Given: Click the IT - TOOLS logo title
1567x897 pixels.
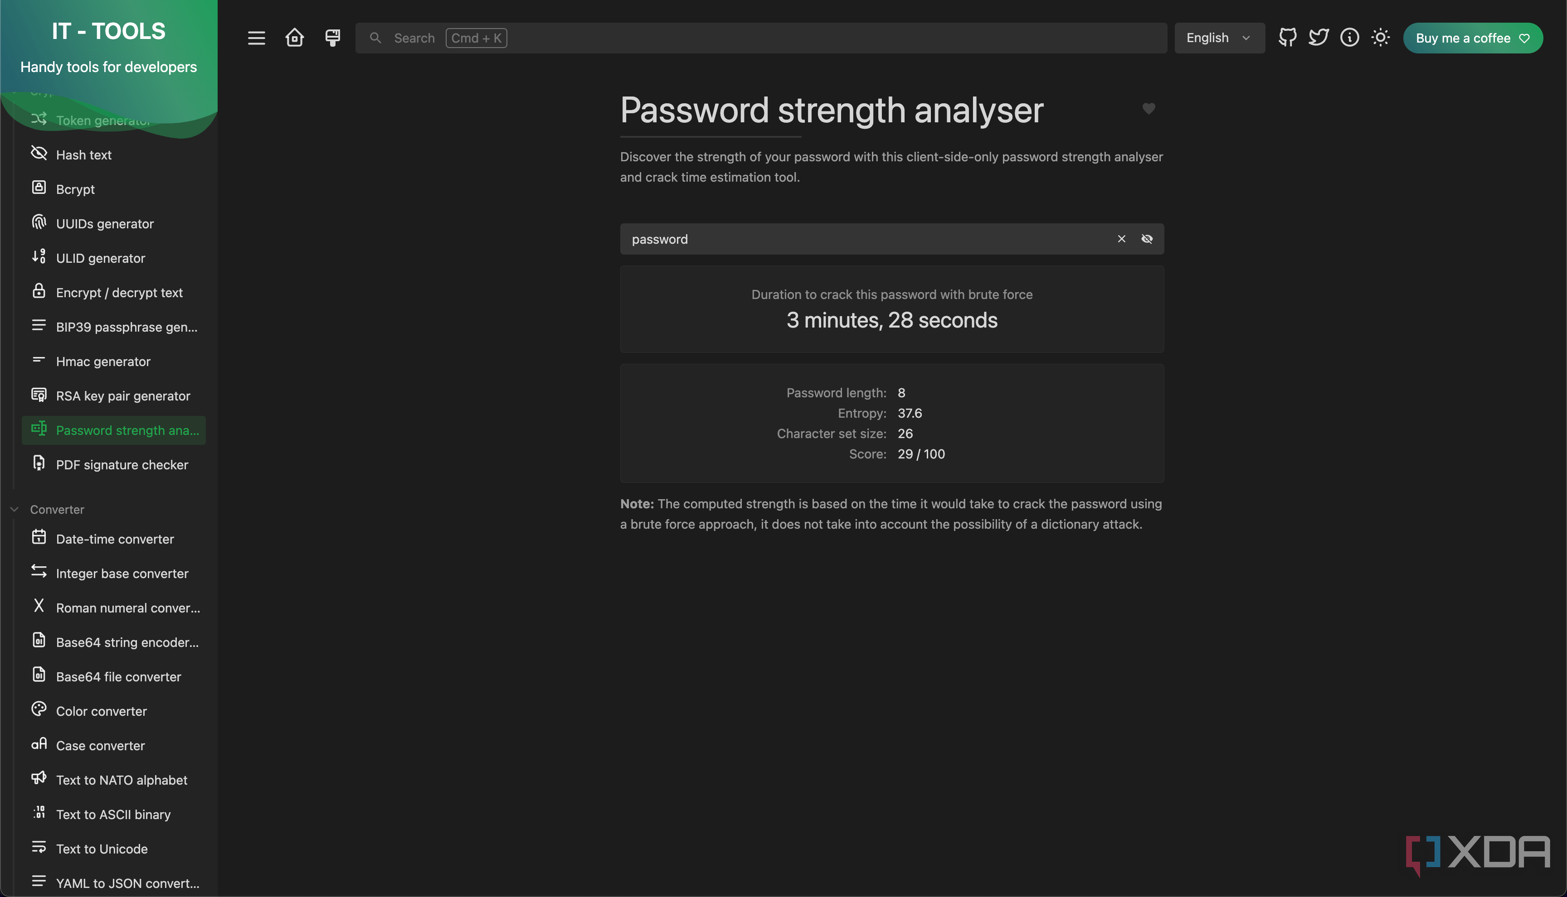Looking at the screenshot, I should pos(108,31).
